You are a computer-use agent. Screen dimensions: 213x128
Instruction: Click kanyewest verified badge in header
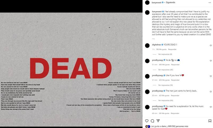(163, 2)
